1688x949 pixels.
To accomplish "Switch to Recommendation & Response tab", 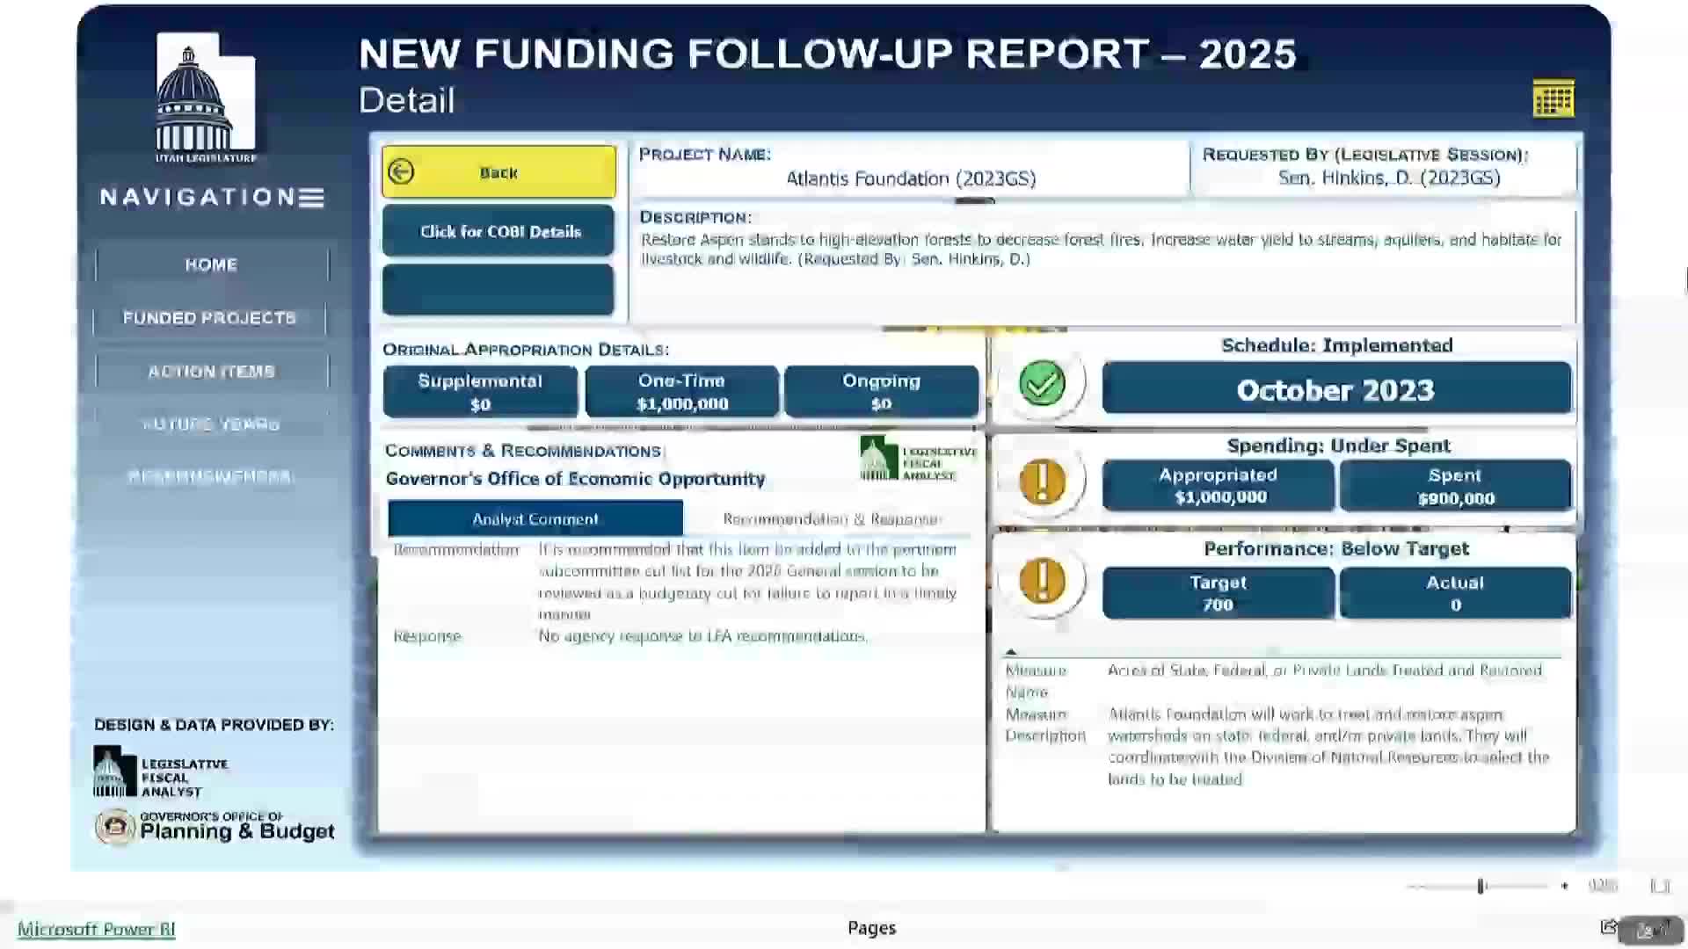I will 831,519.
